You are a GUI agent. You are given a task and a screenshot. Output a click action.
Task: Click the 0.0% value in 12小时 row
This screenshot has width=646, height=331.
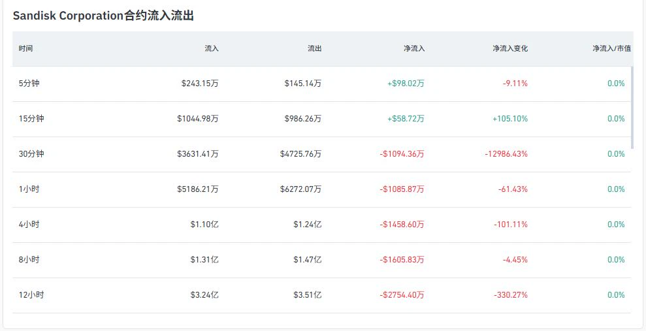(x=617, y=295)
